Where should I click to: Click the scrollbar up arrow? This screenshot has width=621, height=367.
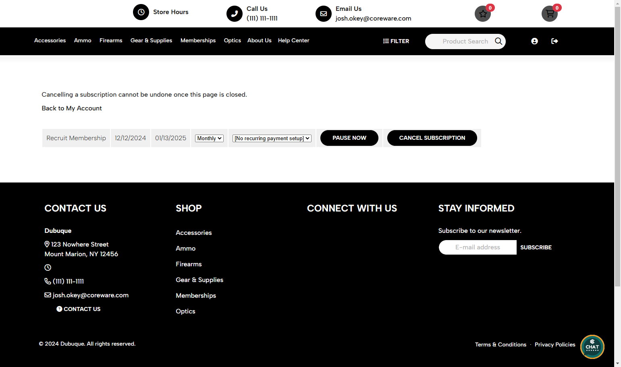click(617, 3)
